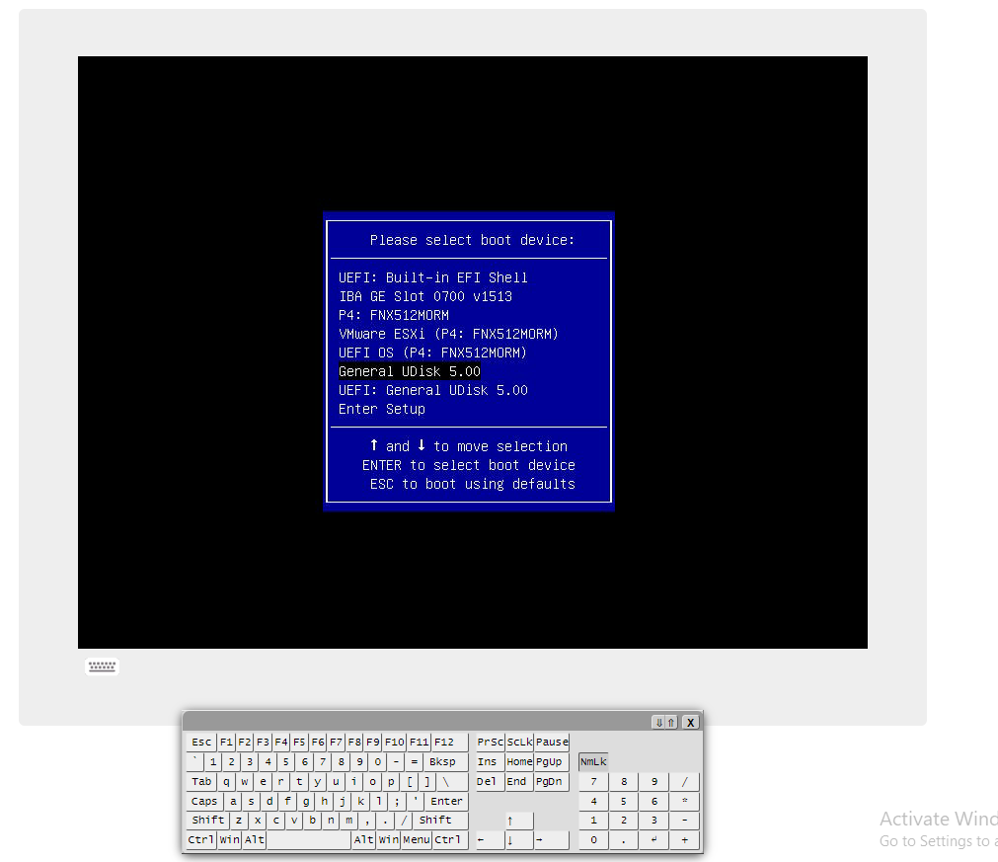Click the numpad return arrow key
Image resolution: width=998 pixels, height=862 pixels.
653,840
